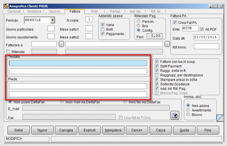Screen dimensions: 227x146
Task: Open the Periodo MENSILE dropdown
Action: point(52,20)
